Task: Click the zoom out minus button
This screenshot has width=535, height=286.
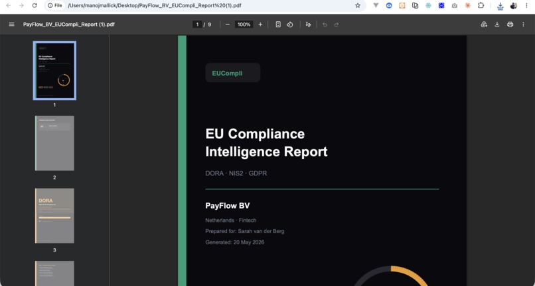Action: 228,24
